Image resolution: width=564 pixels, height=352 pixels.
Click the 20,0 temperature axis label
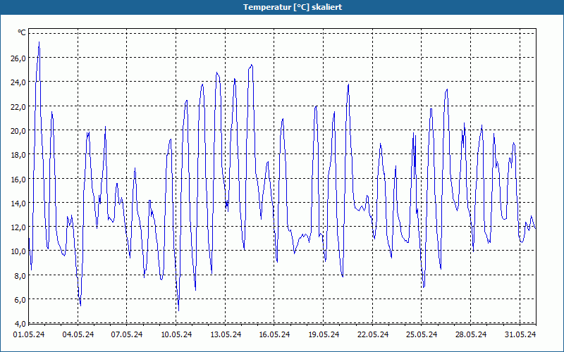coord(18,131)
